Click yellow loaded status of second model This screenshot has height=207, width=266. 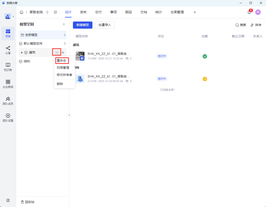click(x=205, y=79)
